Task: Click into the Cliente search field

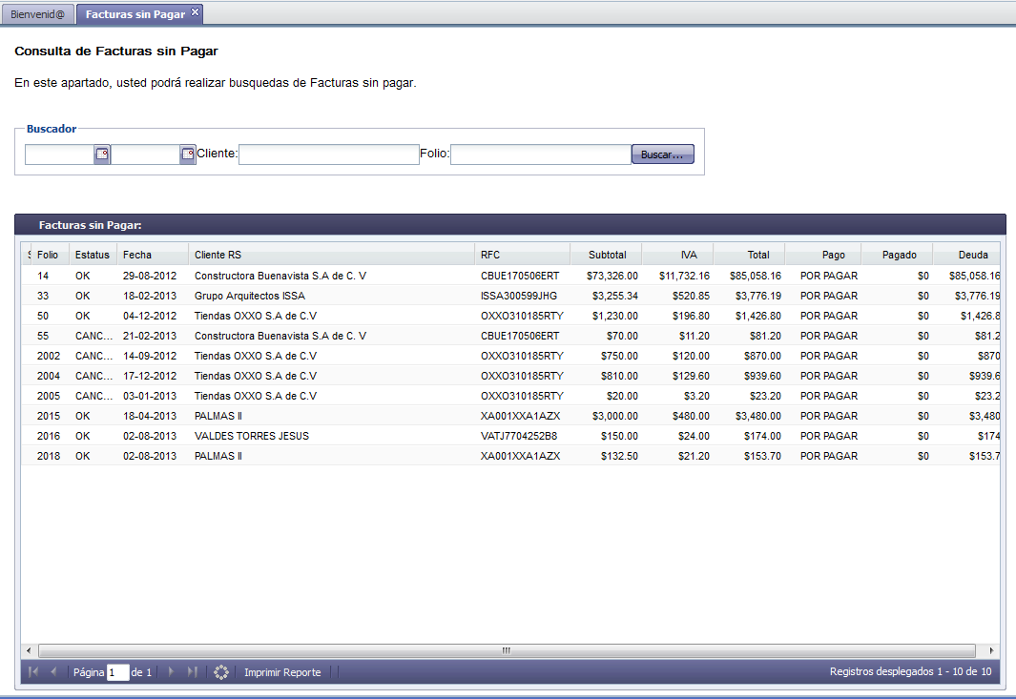Action: click(x=328, y=154)
